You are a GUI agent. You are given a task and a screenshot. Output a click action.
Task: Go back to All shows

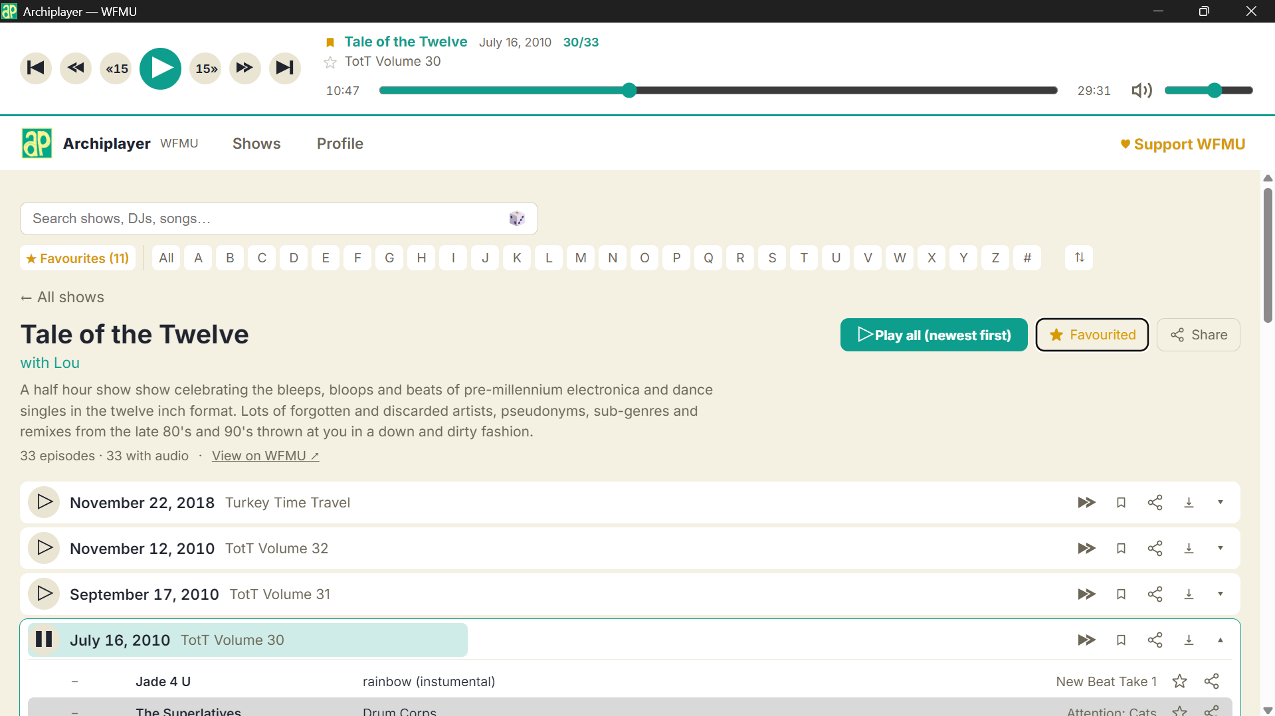[x=62, y=298]
